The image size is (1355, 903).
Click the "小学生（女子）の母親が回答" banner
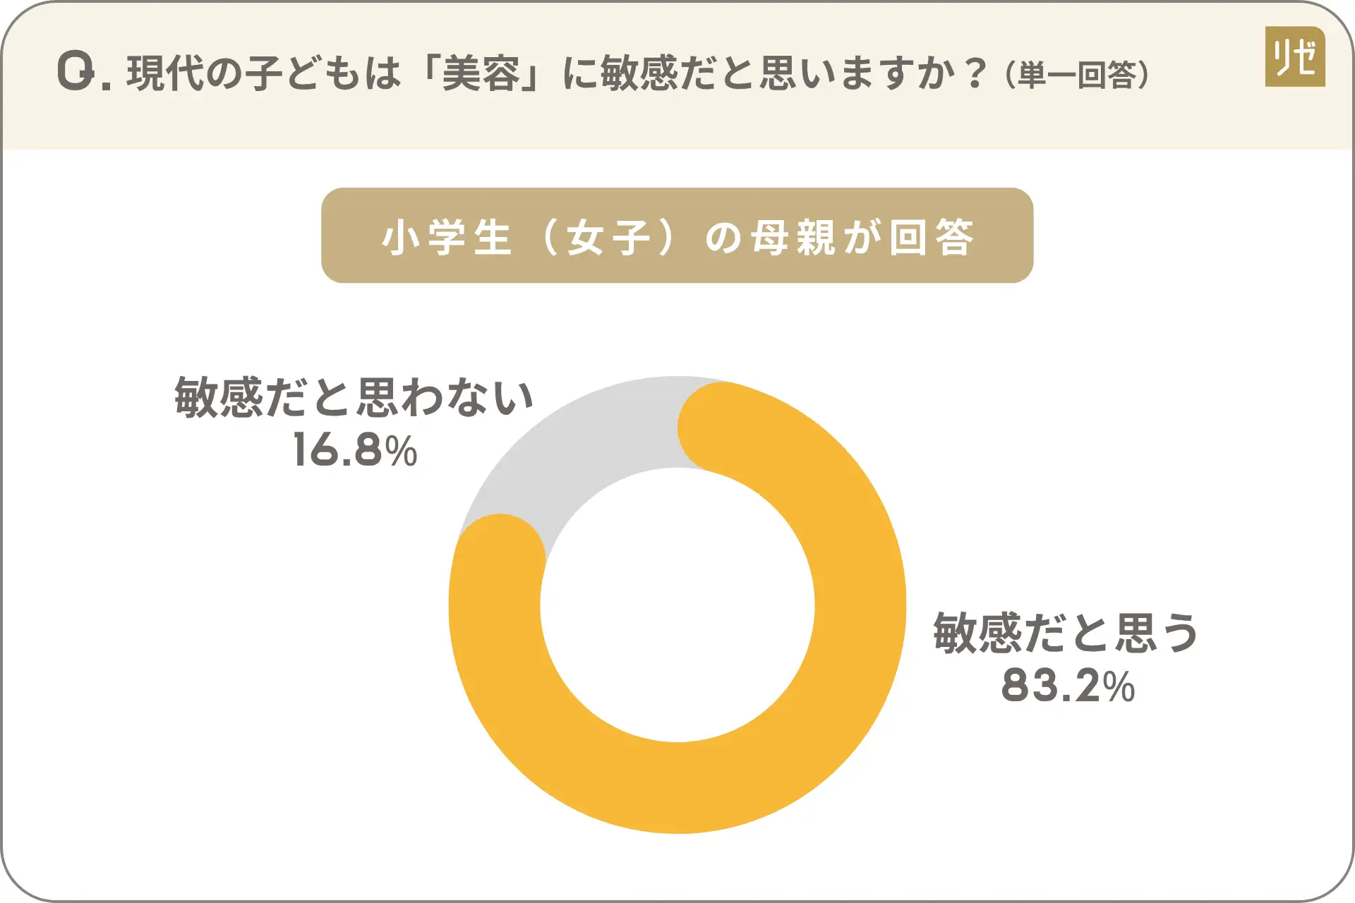tap(677, 236)
